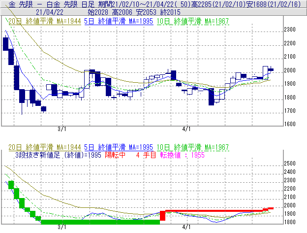Click the '4/1' date label under the lower chart
307x233 pixels.
(186, 227)
